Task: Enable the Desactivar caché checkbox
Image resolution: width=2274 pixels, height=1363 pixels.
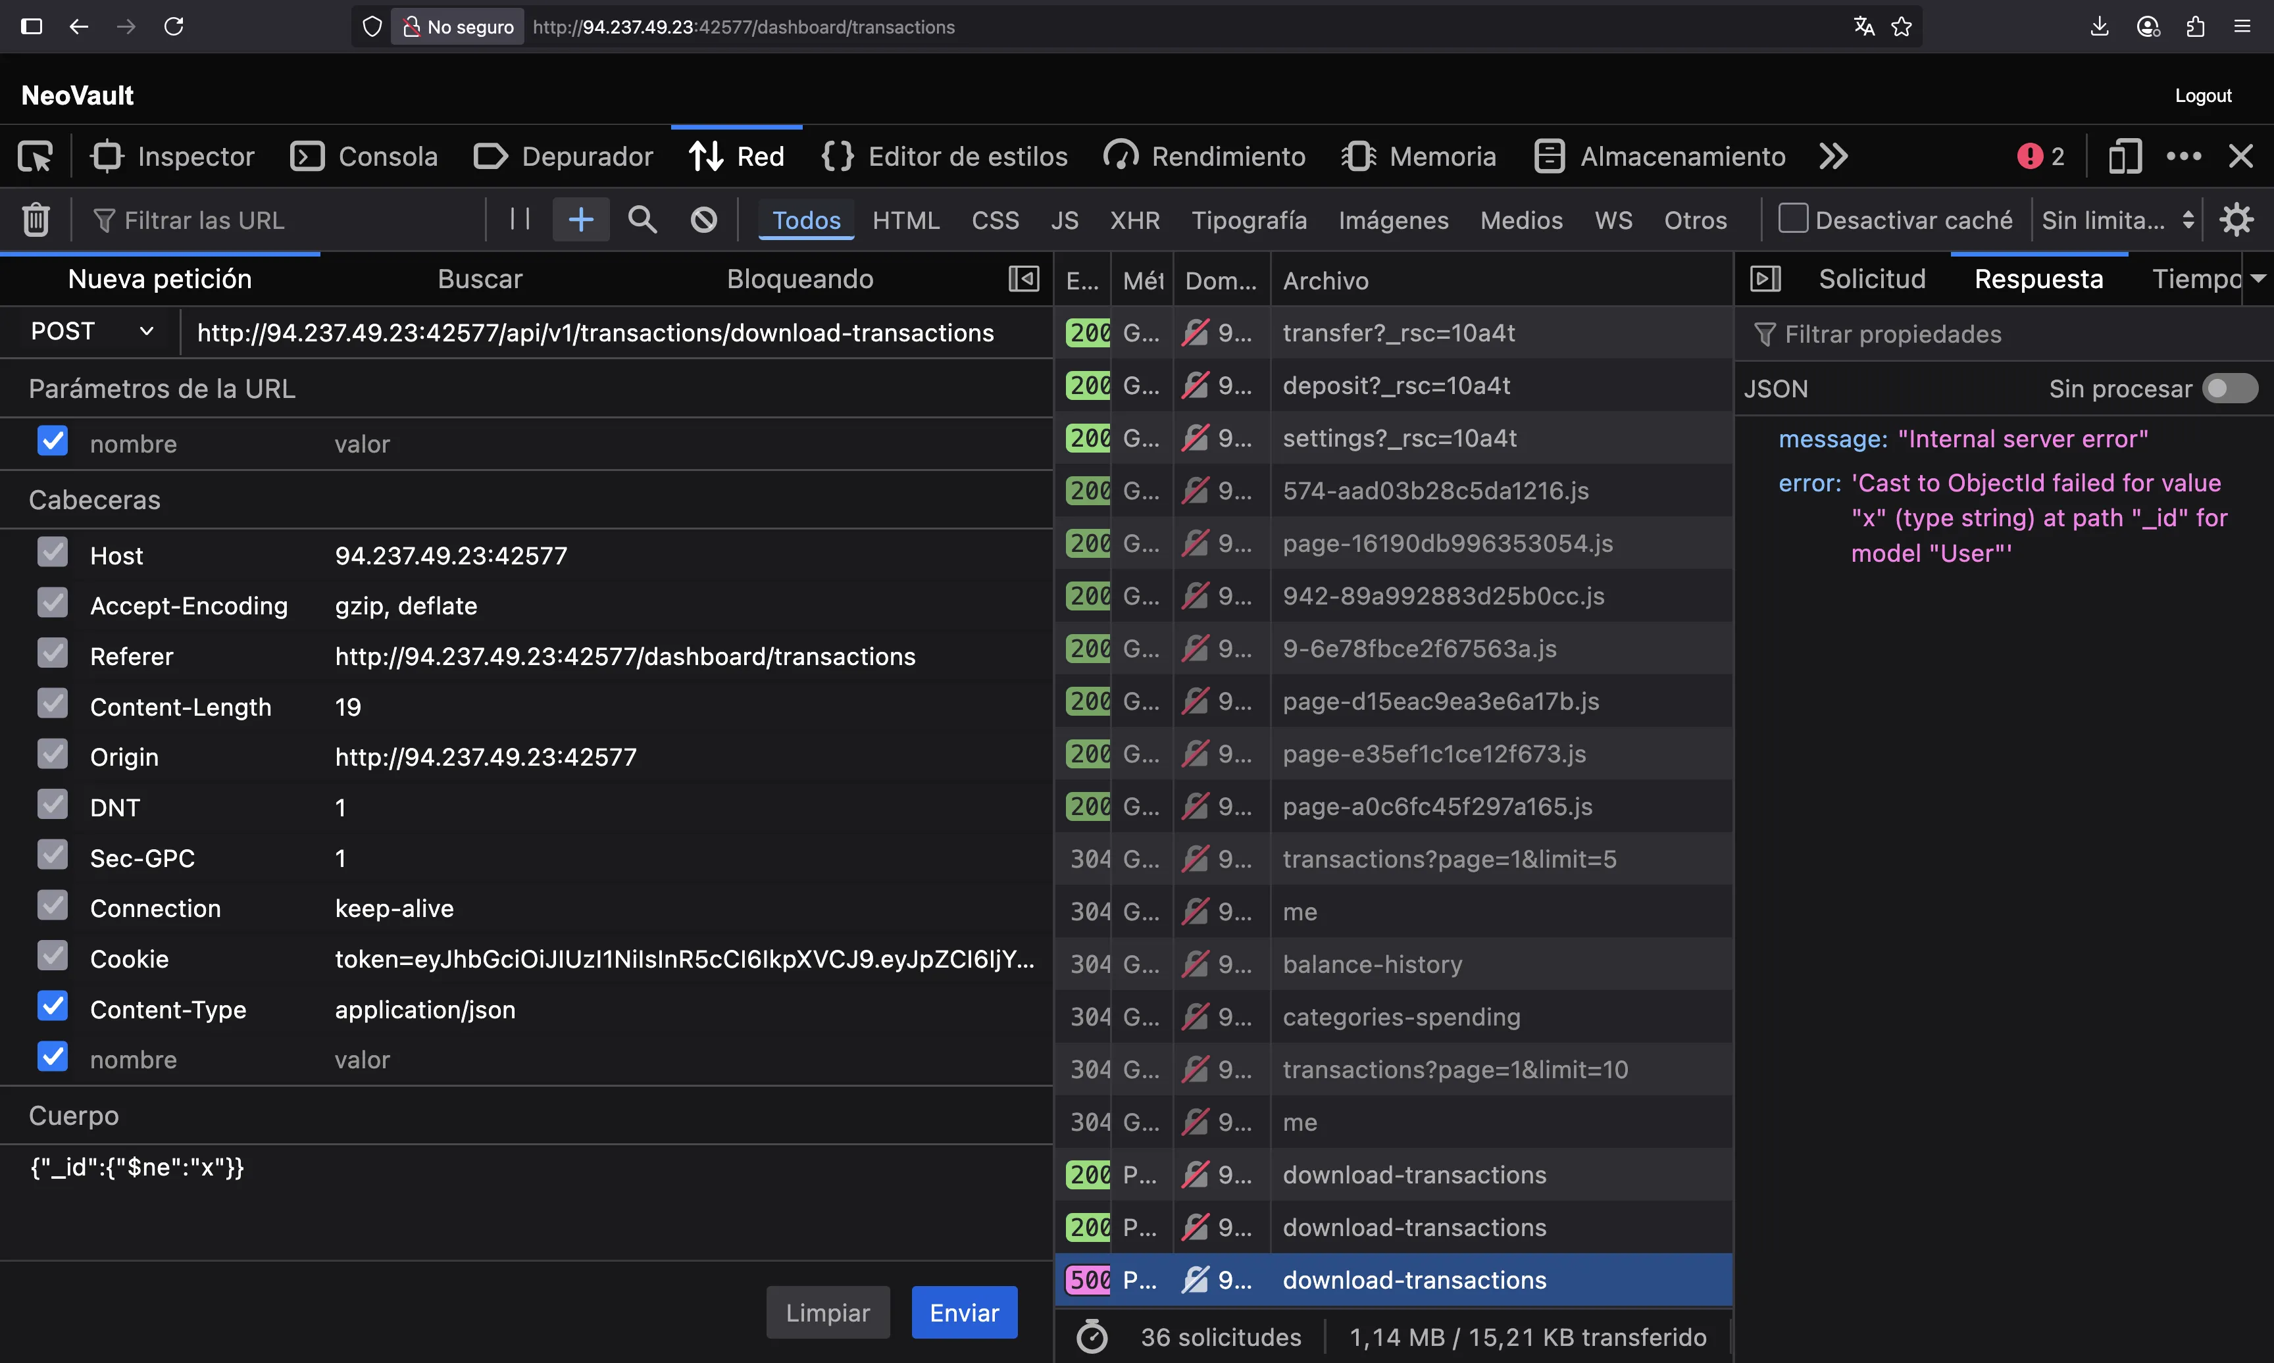Action: (x=1793, y=218)
